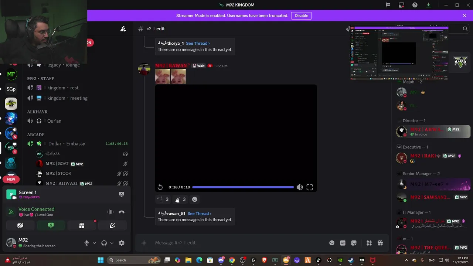The width and height of the screenshot is (473, 266).
Task: Click the search magnifier icon
Action: tap(465, 29)
